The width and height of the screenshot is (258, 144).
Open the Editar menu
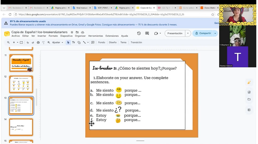point(25,36)
